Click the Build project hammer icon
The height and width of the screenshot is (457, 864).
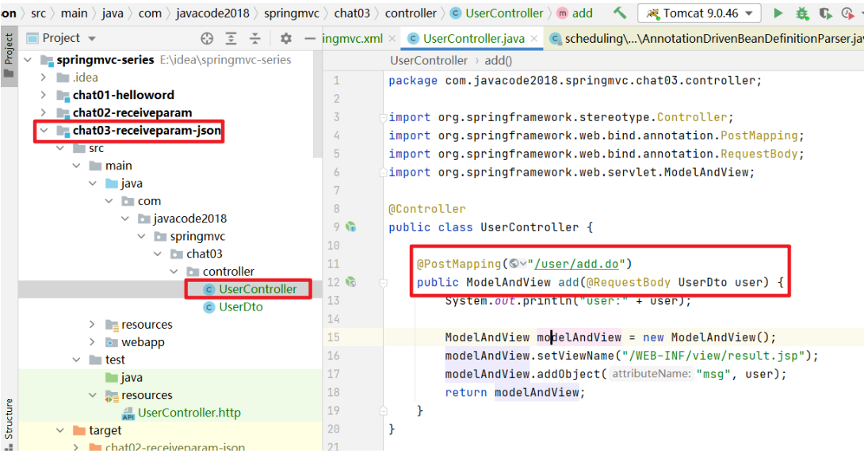coord(620,13)
